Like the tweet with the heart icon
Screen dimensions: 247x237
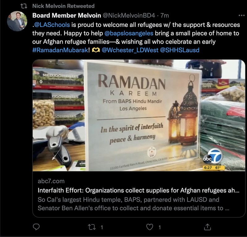click(150, 227)
